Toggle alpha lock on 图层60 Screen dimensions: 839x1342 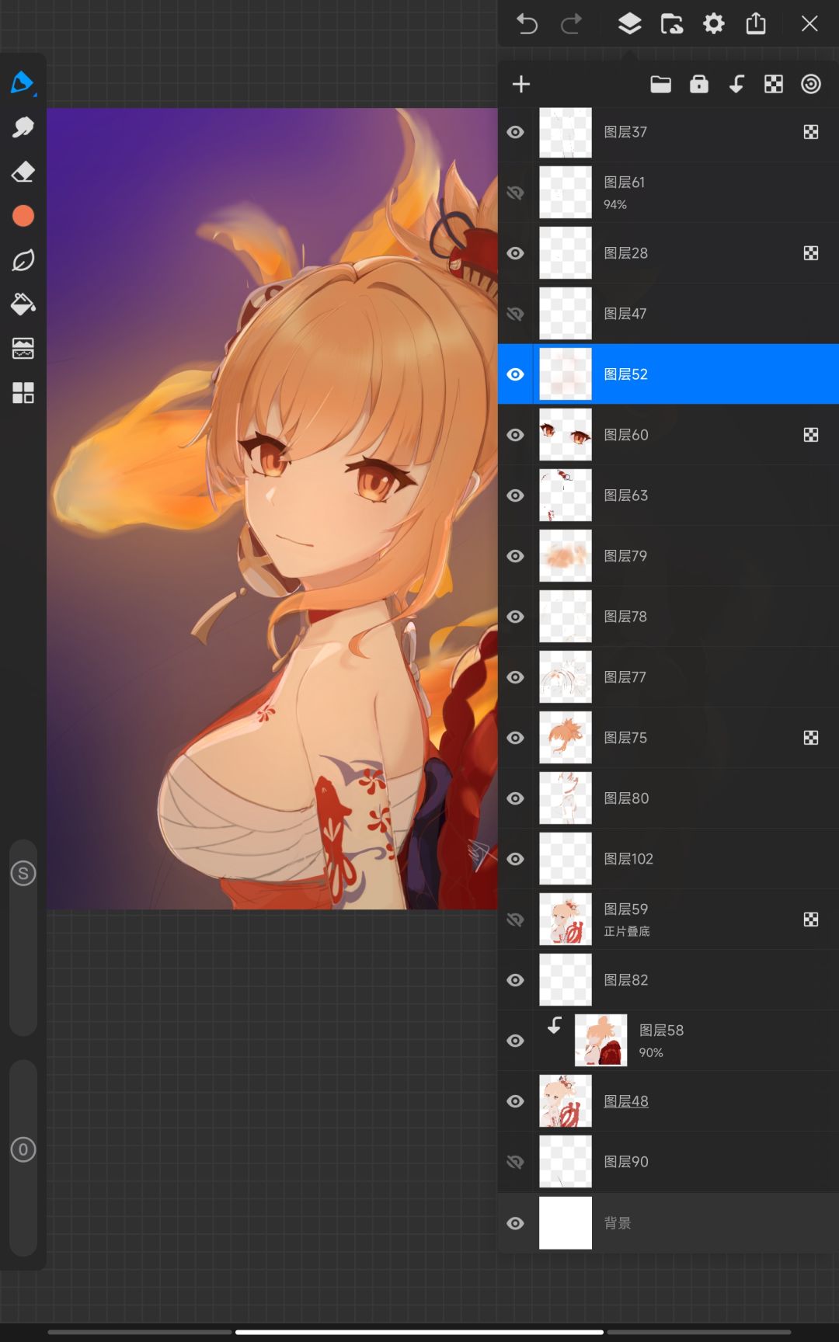point(811,435)
